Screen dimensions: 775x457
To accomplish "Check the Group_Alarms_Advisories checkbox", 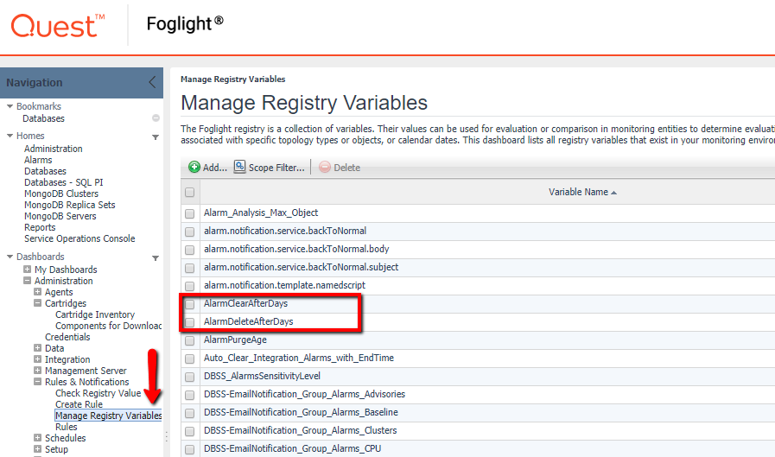I will coord(189,395).
